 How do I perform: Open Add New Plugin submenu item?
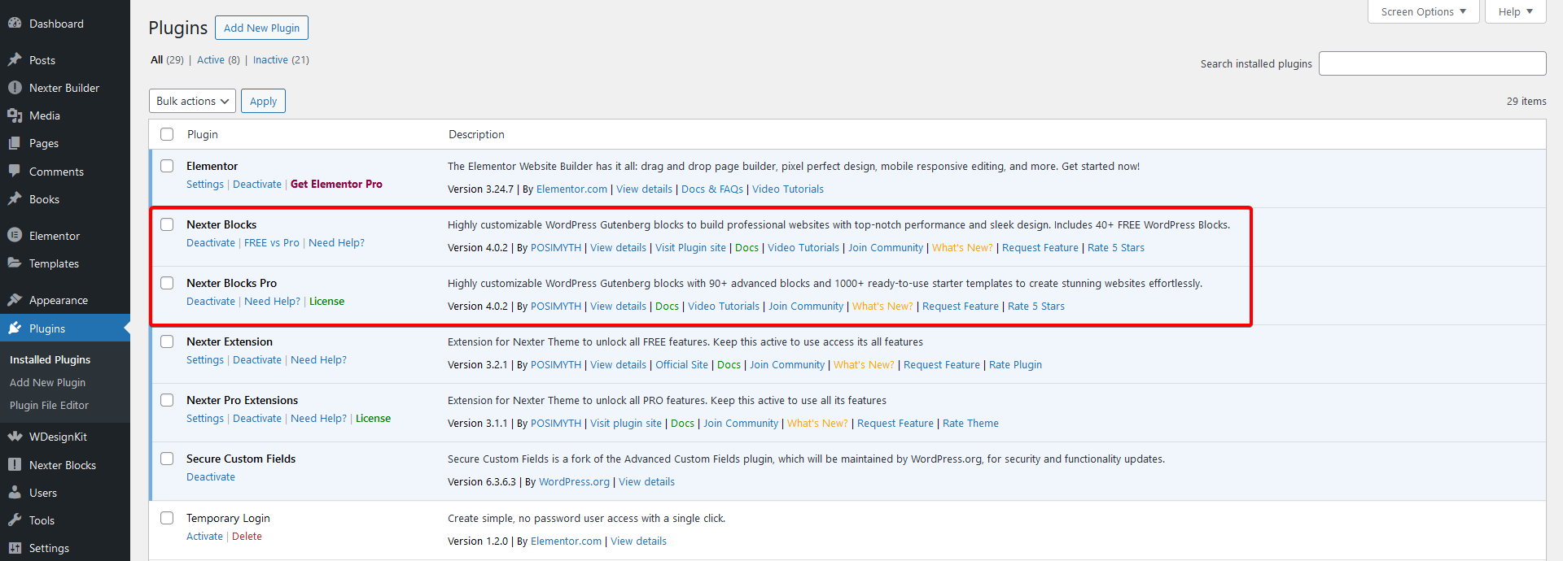coord(47,382)
